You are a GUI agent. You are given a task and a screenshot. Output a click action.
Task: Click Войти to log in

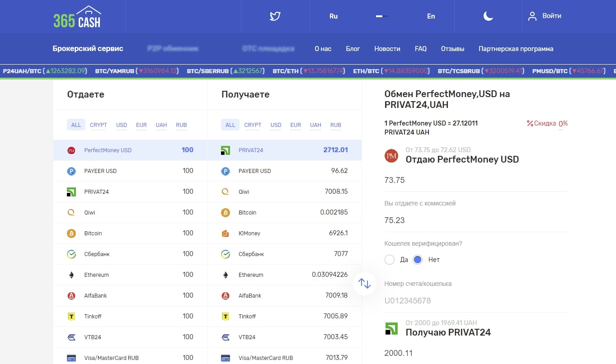(x=552, y=16)
